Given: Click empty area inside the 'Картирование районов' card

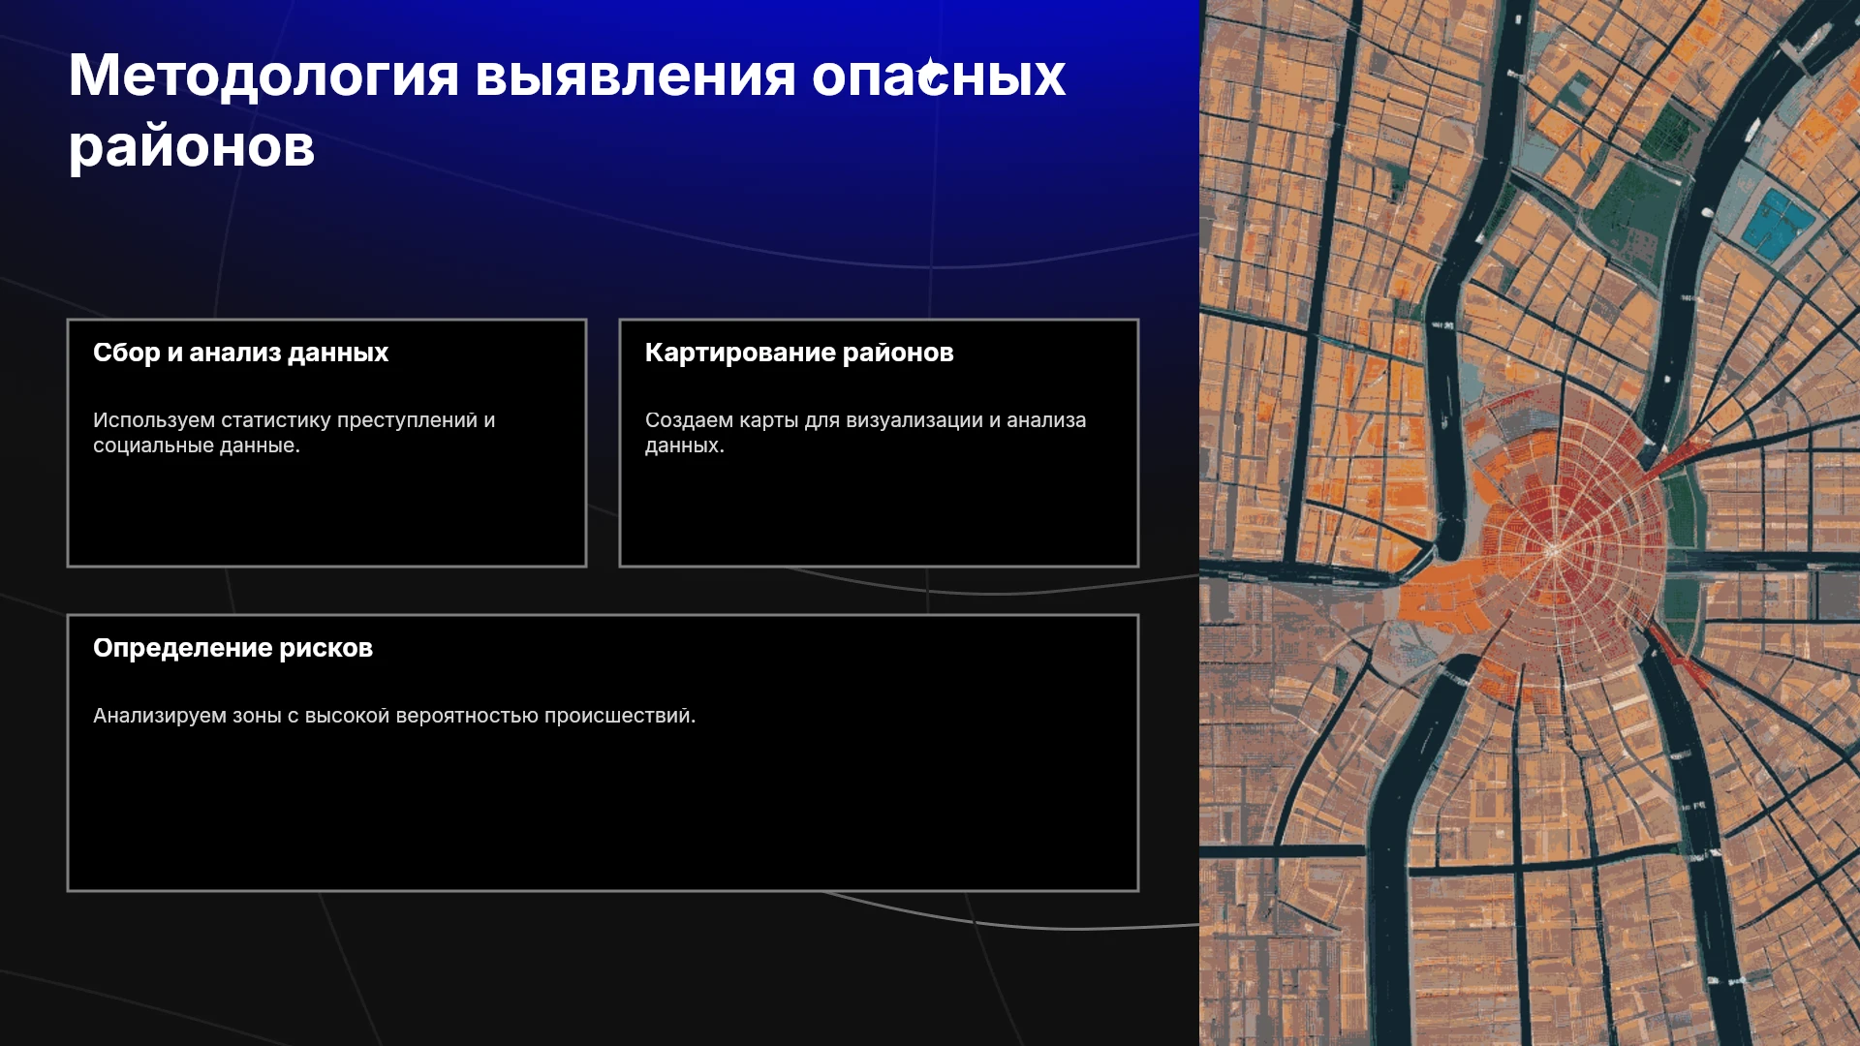Looking at the screenshot, I should (x=879, y=513).
